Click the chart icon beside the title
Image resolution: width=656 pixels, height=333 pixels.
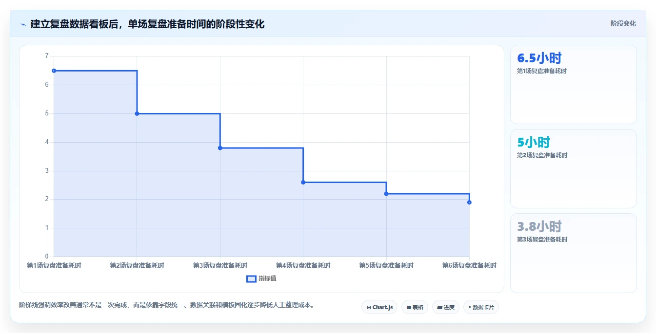click(23, 24)
